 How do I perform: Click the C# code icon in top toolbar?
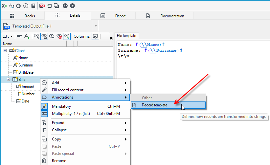(19, 6)
